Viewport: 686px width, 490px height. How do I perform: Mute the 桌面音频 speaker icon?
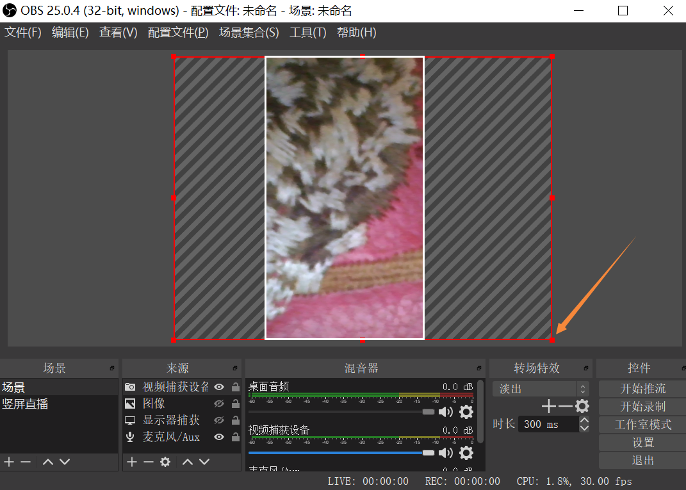446,412
